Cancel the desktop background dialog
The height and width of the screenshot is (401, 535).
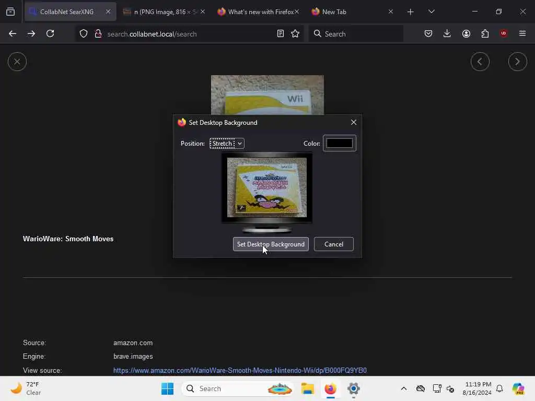(334, 244)
